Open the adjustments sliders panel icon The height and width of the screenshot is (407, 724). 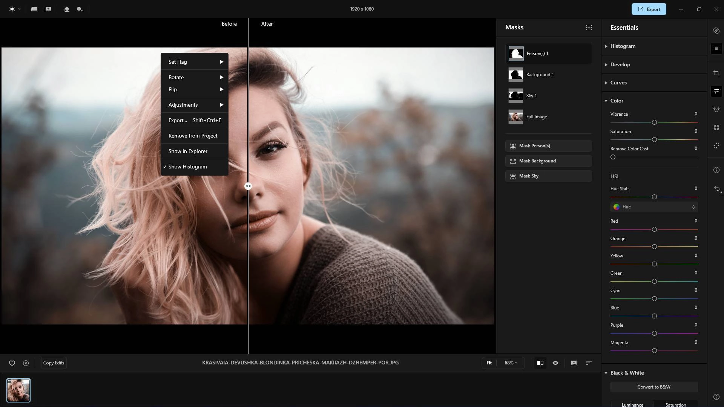tap(716, 91)
